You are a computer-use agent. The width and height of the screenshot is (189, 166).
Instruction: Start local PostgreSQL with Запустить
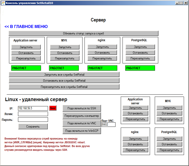[140, 47]
